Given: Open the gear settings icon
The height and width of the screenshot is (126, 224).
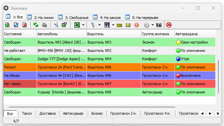Looking at the screenshot, I should (x=147, y=25).
